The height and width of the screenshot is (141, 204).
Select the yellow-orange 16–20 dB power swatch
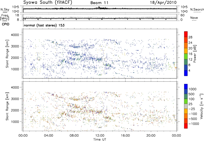[x=186, y=51]
